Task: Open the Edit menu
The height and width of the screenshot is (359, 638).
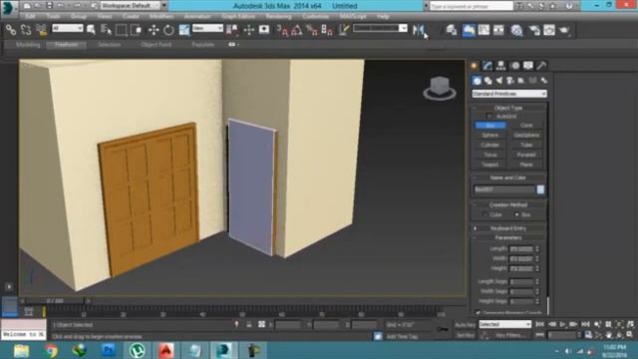Action: point(30,16)
